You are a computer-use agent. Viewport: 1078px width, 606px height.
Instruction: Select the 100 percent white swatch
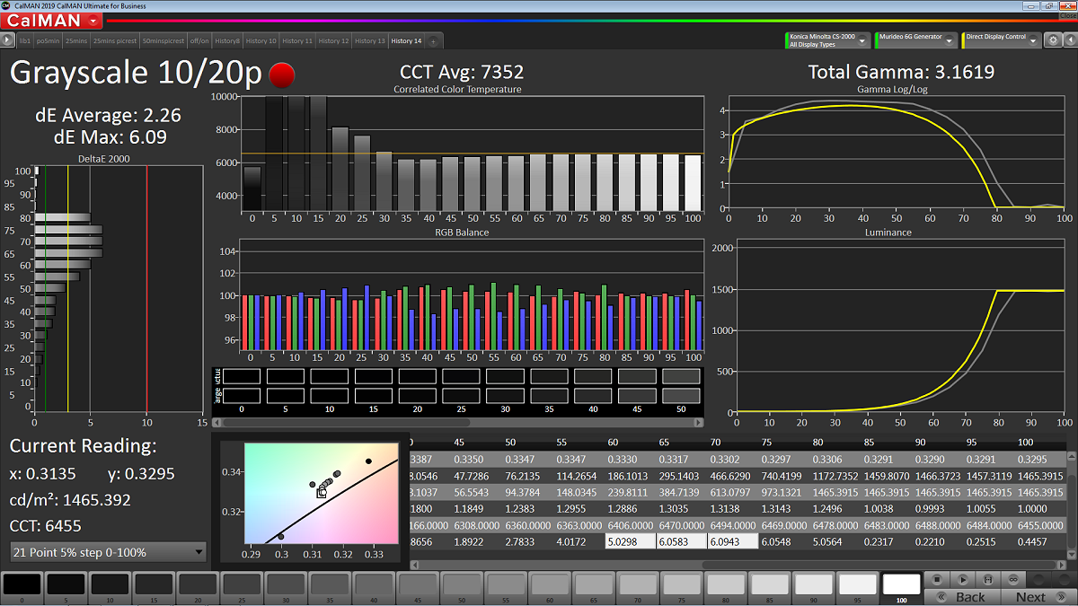[x=901, y=584]
